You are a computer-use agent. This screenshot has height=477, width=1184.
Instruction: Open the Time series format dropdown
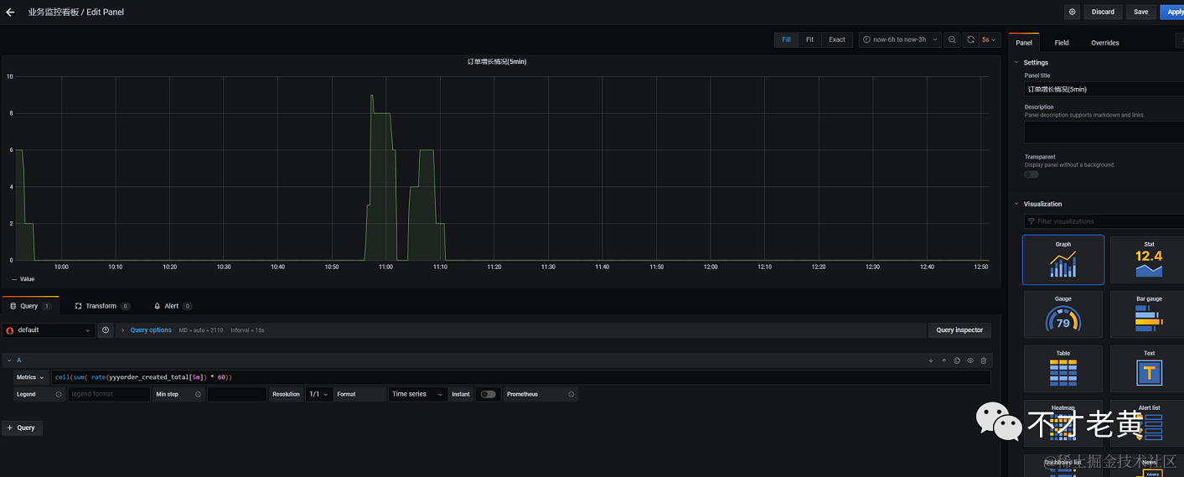point(417,394)
